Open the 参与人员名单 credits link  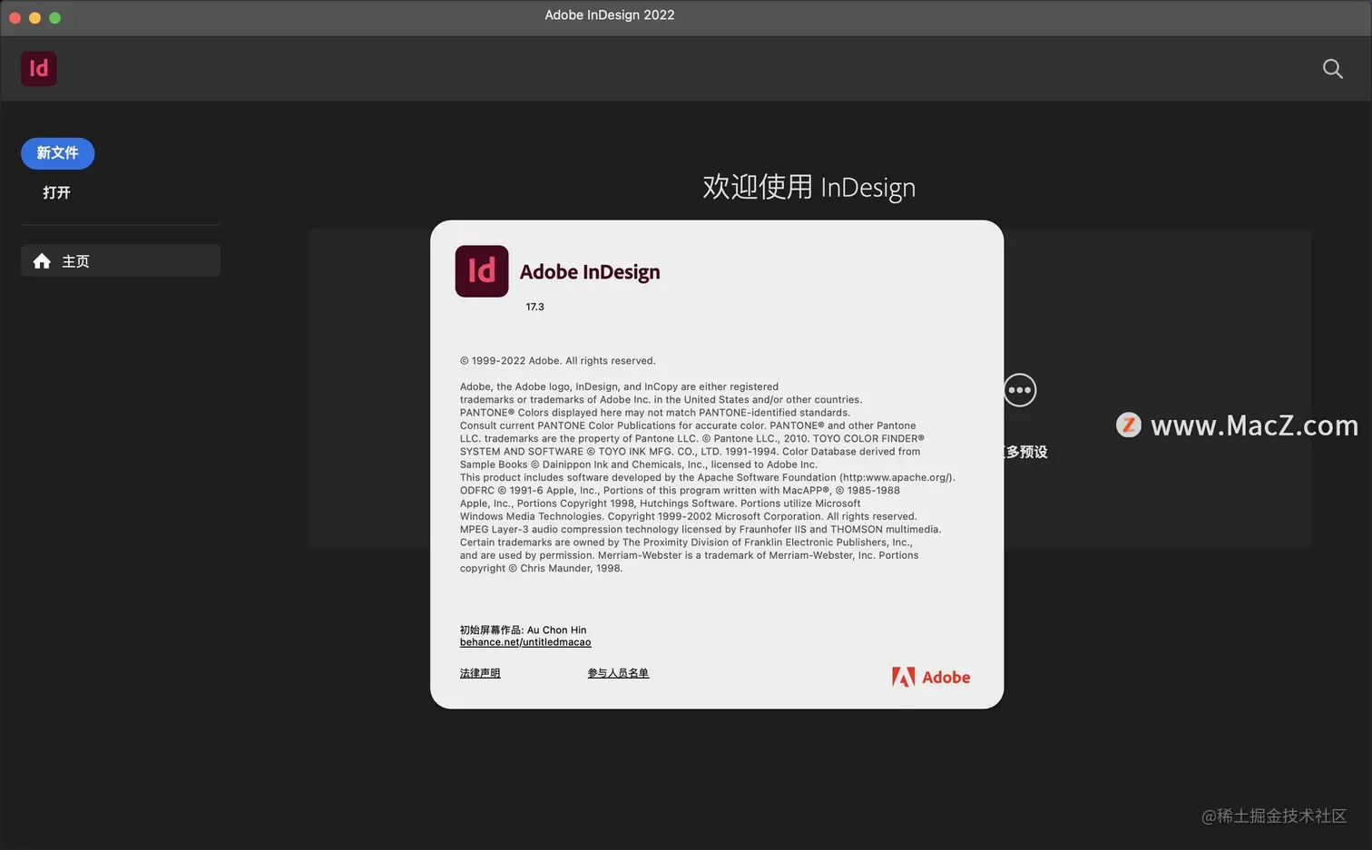pyautogui.click(x=618, y=673)
